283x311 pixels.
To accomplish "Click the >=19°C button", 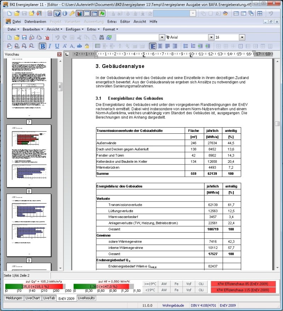I will (x=150, y=284).
